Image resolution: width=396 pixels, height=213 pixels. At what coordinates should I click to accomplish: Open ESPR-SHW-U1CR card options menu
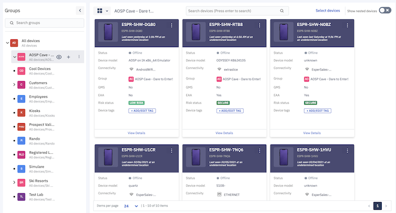click(171, 151)
